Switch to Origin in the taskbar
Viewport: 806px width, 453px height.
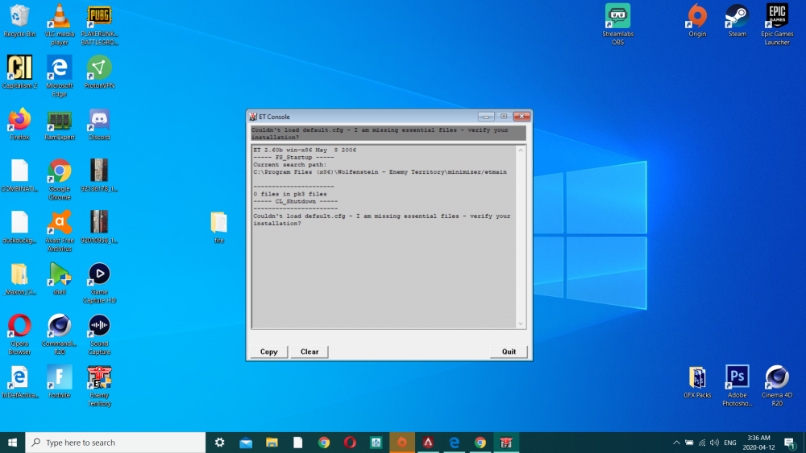[x=402, y=443]
